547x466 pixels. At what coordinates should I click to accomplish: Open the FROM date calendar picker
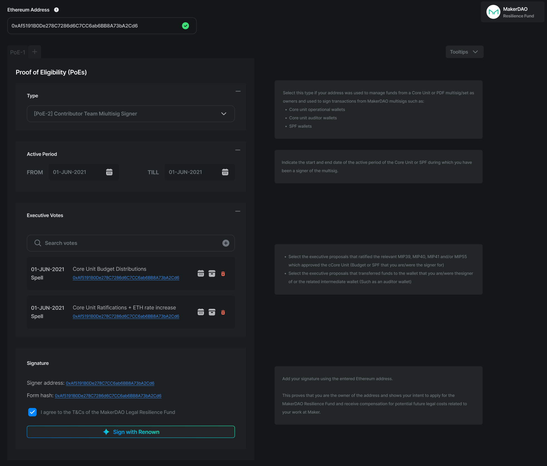[109, 172]
